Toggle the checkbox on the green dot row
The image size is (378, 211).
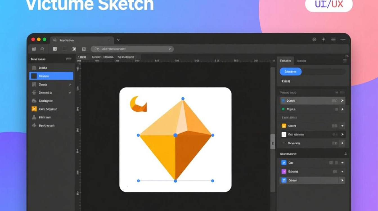coord(336,109)
